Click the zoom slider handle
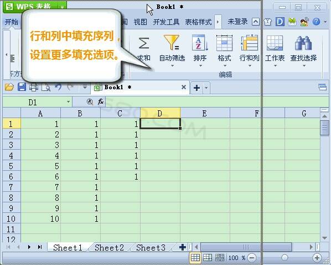Image resolution: width=331 pixels, height=265 pixels. coord(285,257)
